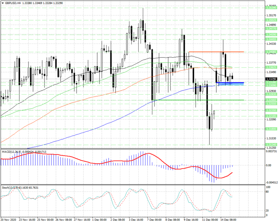The width and height of the screenshot is (278, 223).
Task: Click the MACD 0.00 zero level label
Action: click(268, 165)
